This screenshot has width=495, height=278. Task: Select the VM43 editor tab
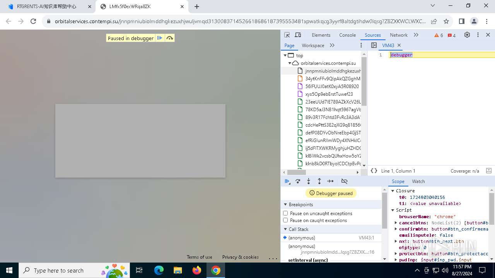coord(388,45)
